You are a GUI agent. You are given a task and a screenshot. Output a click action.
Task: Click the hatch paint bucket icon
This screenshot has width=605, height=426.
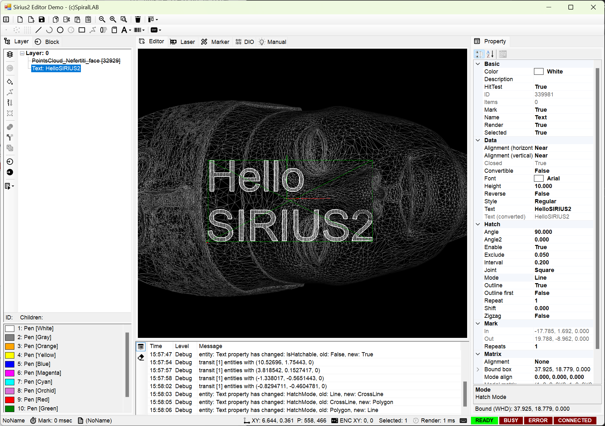click(10, 82)
